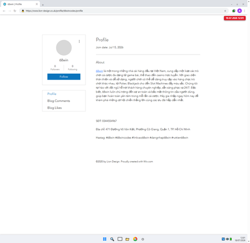
Task: Open the Windows Start menu
Action: tap(104, 239)
